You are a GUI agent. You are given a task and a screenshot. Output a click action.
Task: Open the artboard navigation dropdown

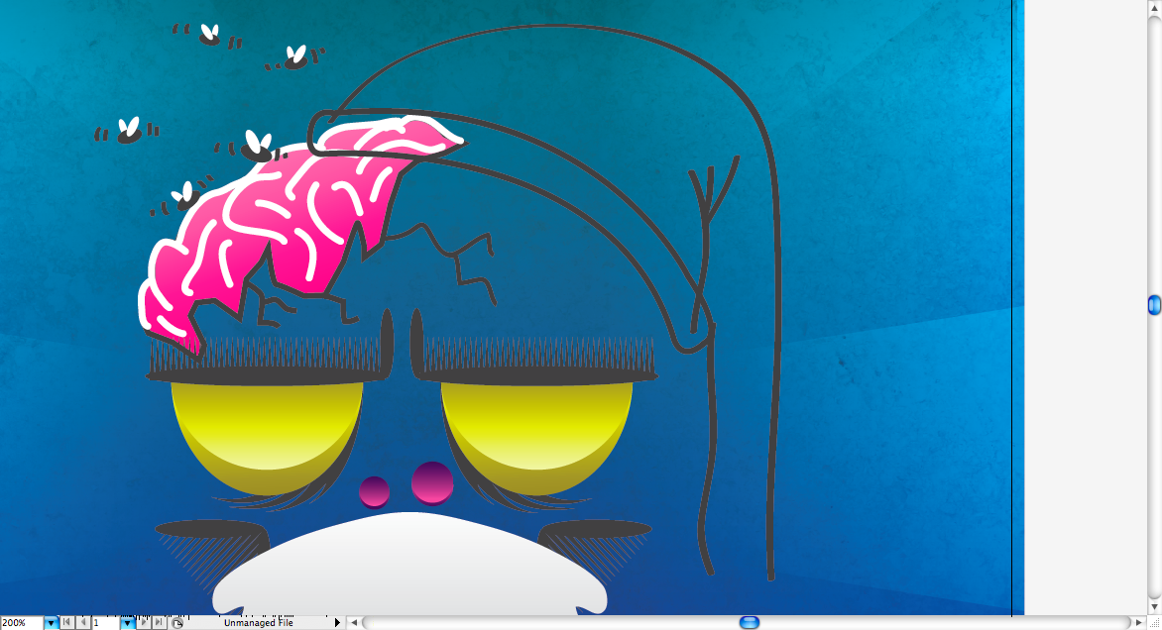[127, 623]
